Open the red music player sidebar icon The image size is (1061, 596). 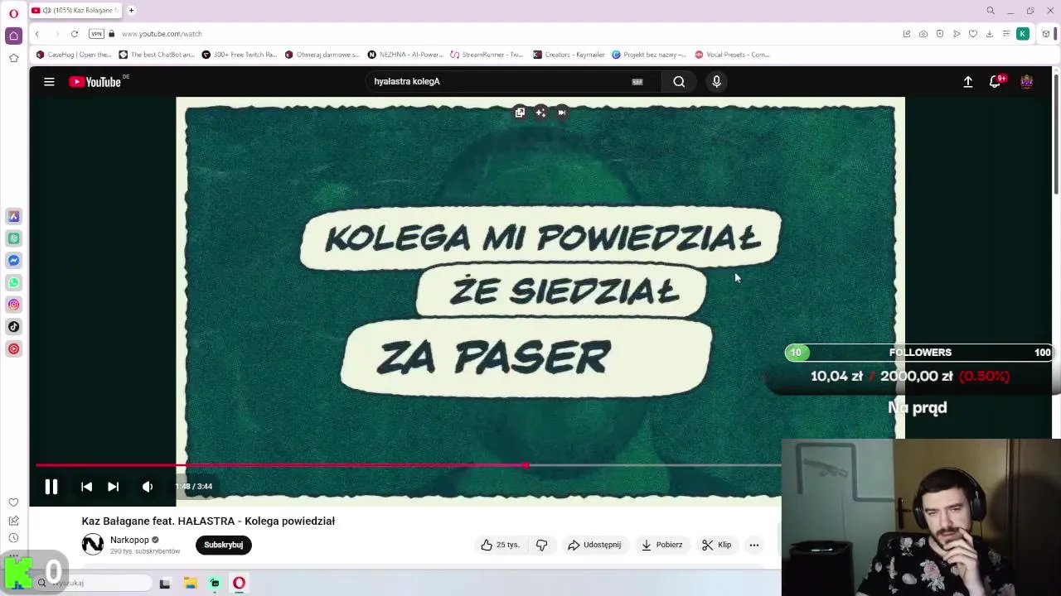[x=14, y=348]
